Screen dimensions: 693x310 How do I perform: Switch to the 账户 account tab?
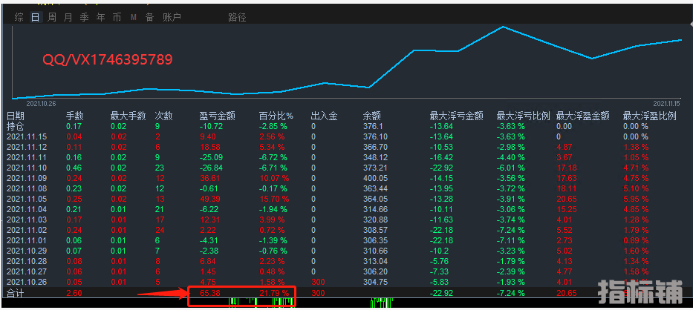click(172, 17)
